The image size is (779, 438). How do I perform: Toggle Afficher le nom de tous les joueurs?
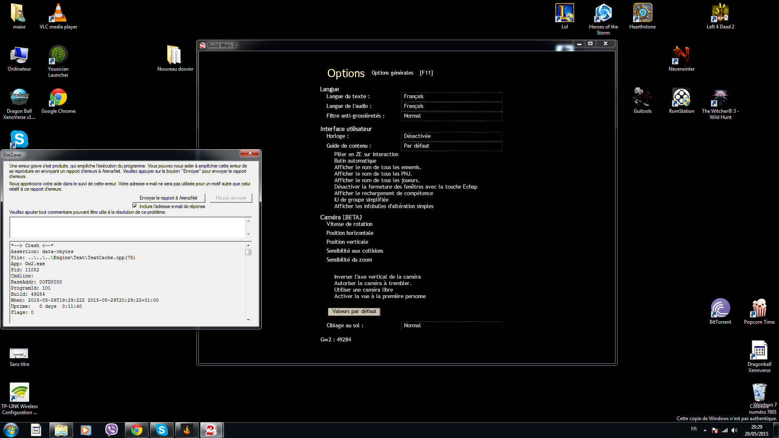click(377, 180)
